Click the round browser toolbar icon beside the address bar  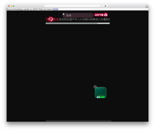(x=105, y=6)
